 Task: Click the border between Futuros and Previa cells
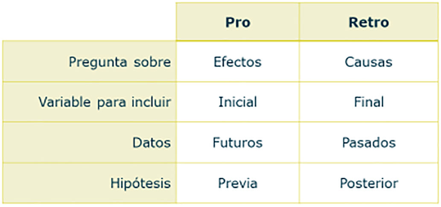click(x=237, y=163)
